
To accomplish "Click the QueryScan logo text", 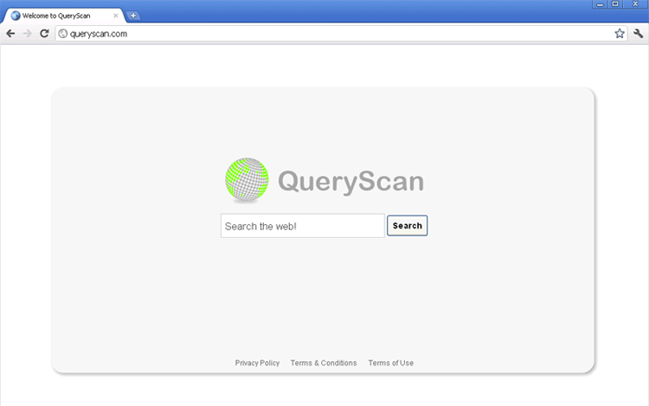I will coord(350,182).
